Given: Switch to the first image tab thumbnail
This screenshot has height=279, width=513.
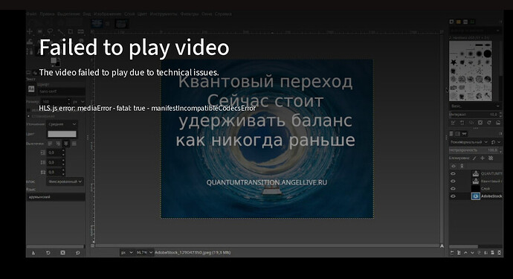Looking at the screenshot, I should tap(97, 23).
